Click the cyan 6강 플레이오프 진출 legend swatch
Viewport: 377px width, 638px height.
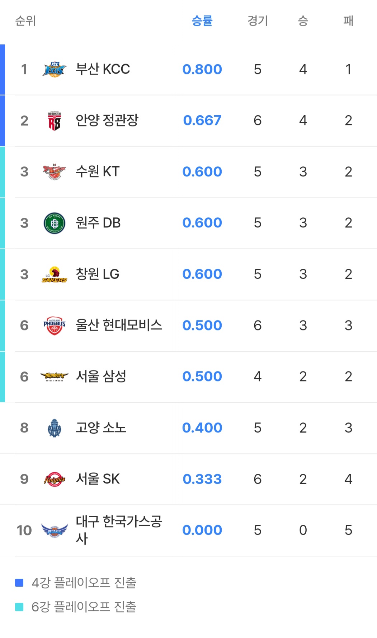(19, 607)
